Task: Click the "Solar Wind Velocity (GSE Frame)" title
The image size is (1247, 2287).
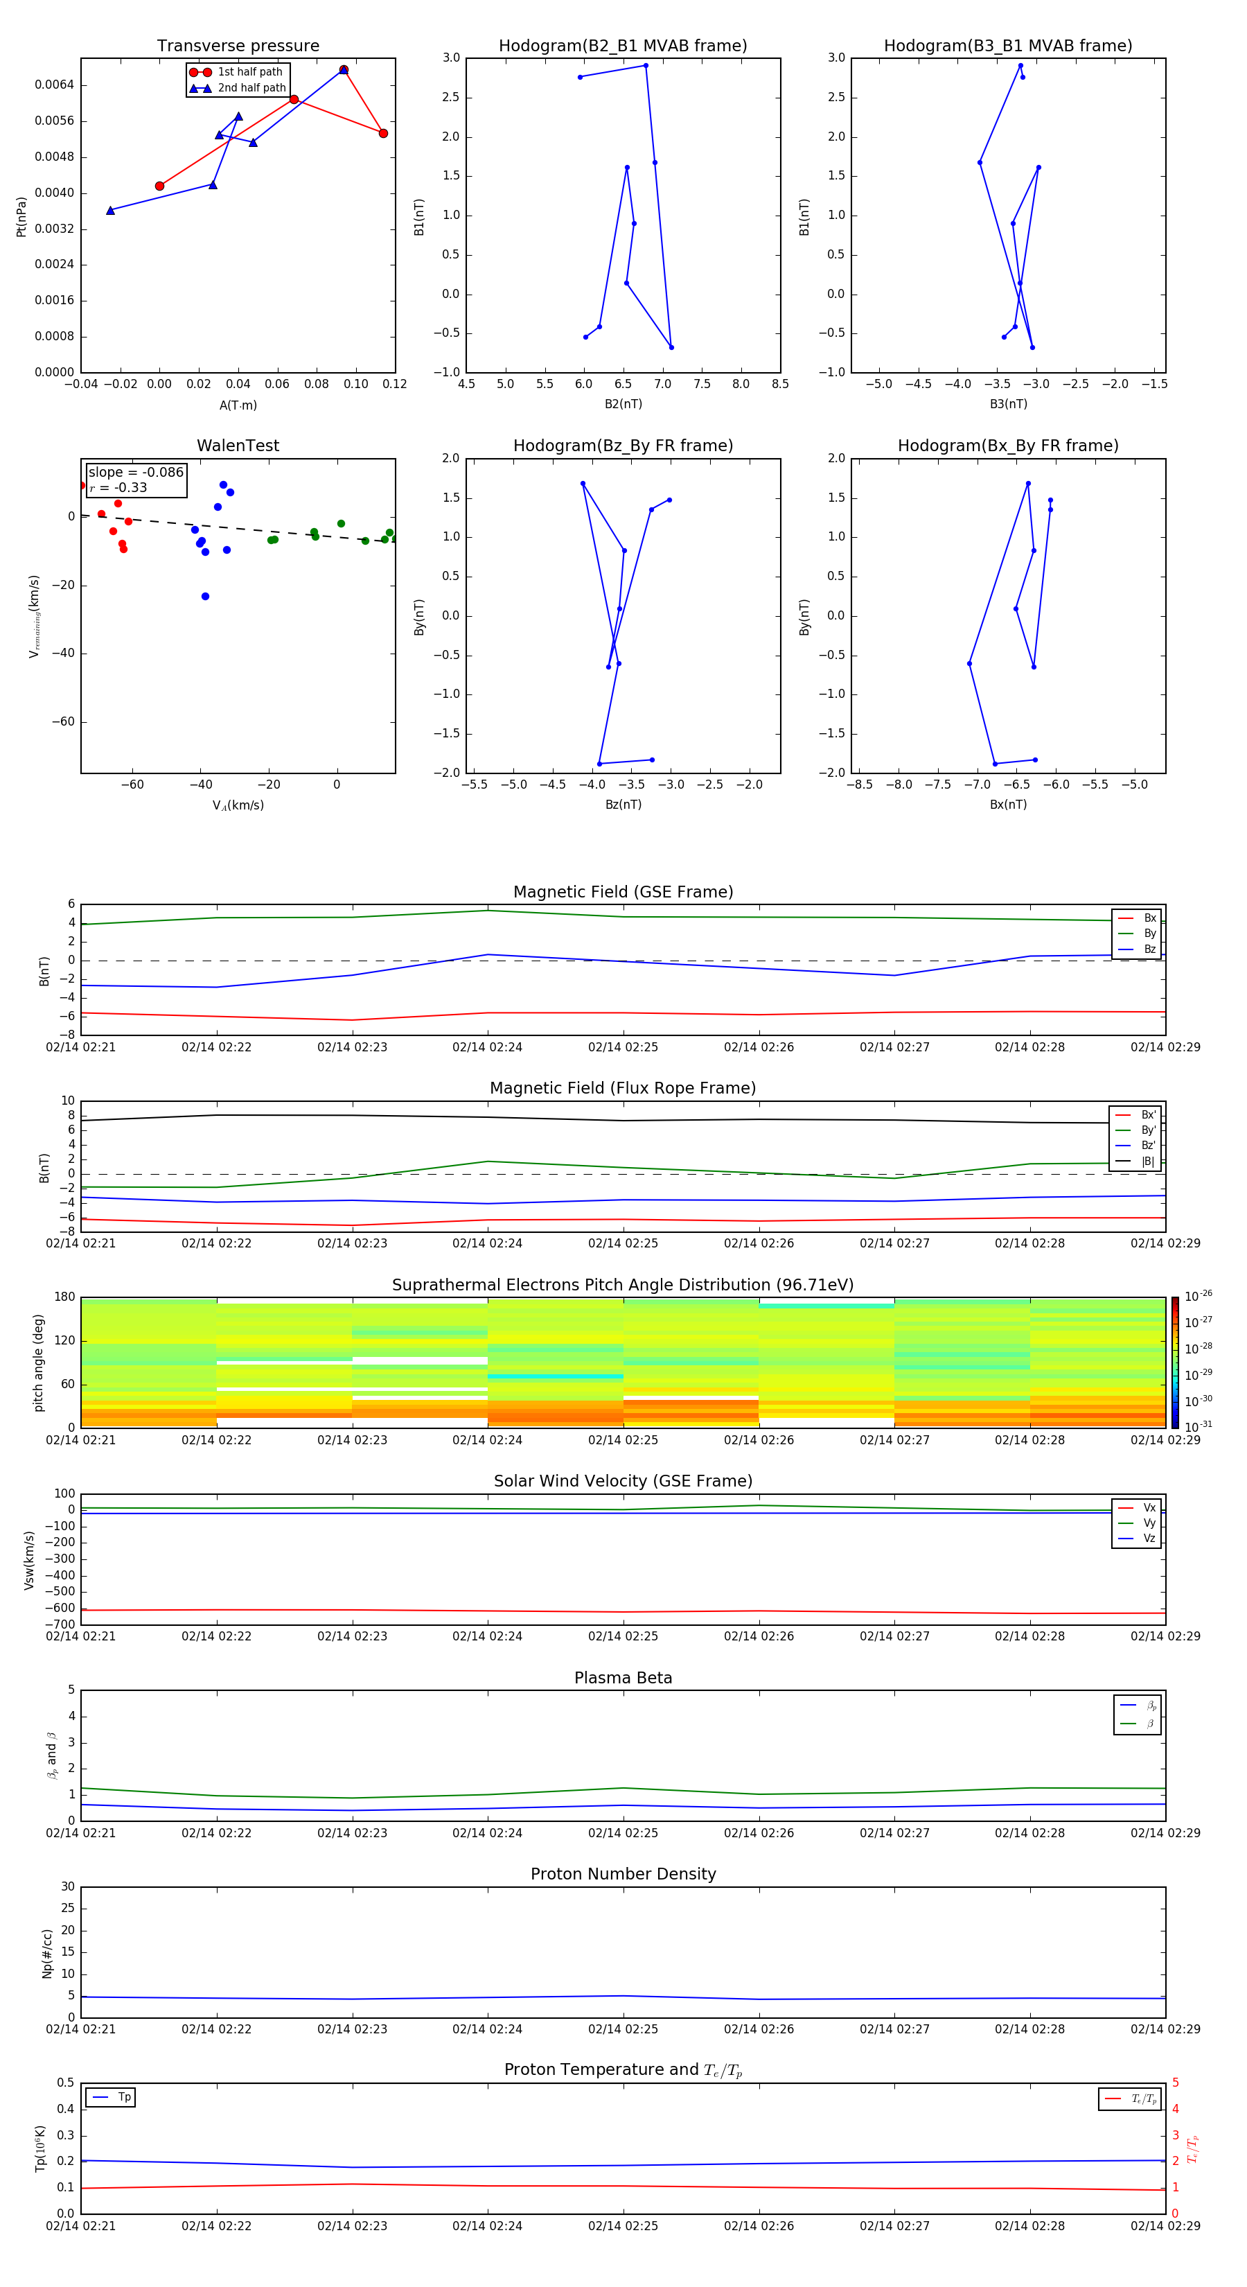Action: click(x=623, y=1482)
